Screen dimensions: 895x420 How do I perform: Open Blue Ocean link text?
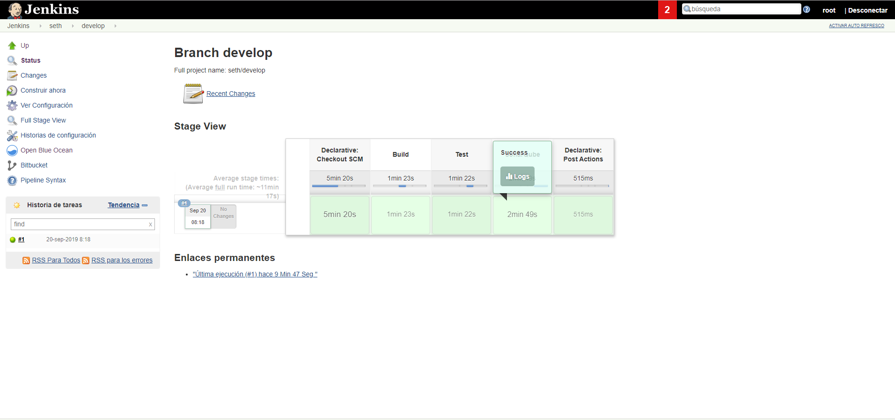(x=46, y=150)
